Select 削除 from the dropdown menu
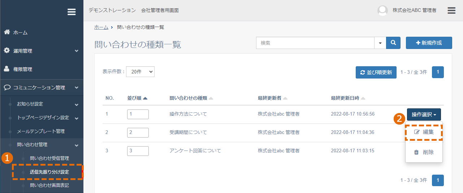 click(424, 152)
